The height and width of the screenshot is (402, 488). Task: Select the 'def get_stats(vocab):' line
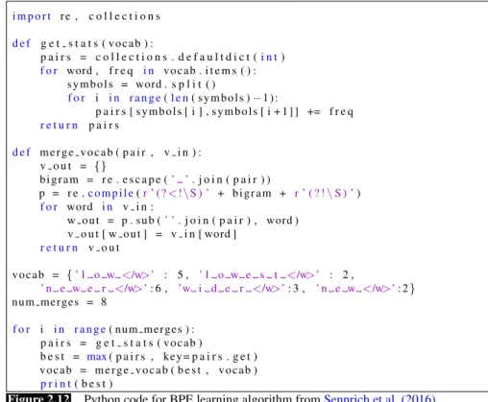tap(83, 43)
